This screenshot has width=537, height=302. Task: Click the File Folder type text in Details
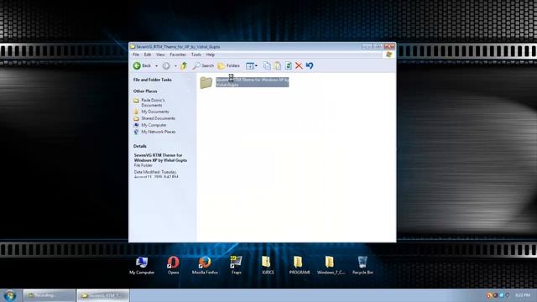click(143, 165)
